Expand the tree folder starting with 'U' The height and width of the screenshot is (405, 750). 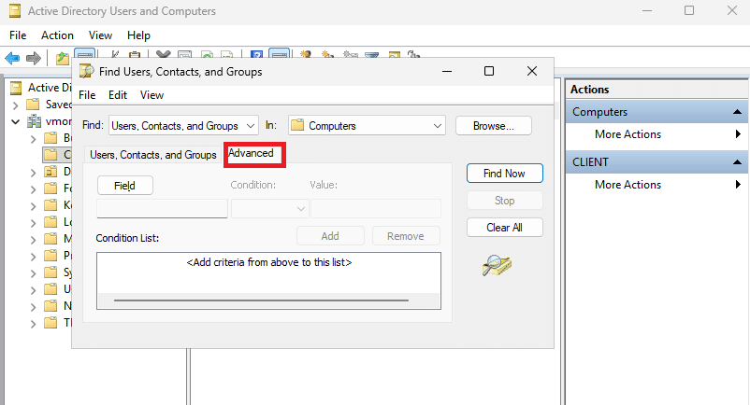tap(33, 290)
